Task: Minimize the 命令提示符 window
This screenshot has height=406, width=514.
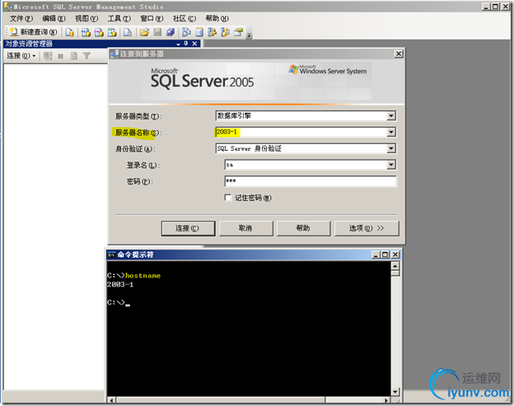Action: pyautogui.click(x=376, y=254)
